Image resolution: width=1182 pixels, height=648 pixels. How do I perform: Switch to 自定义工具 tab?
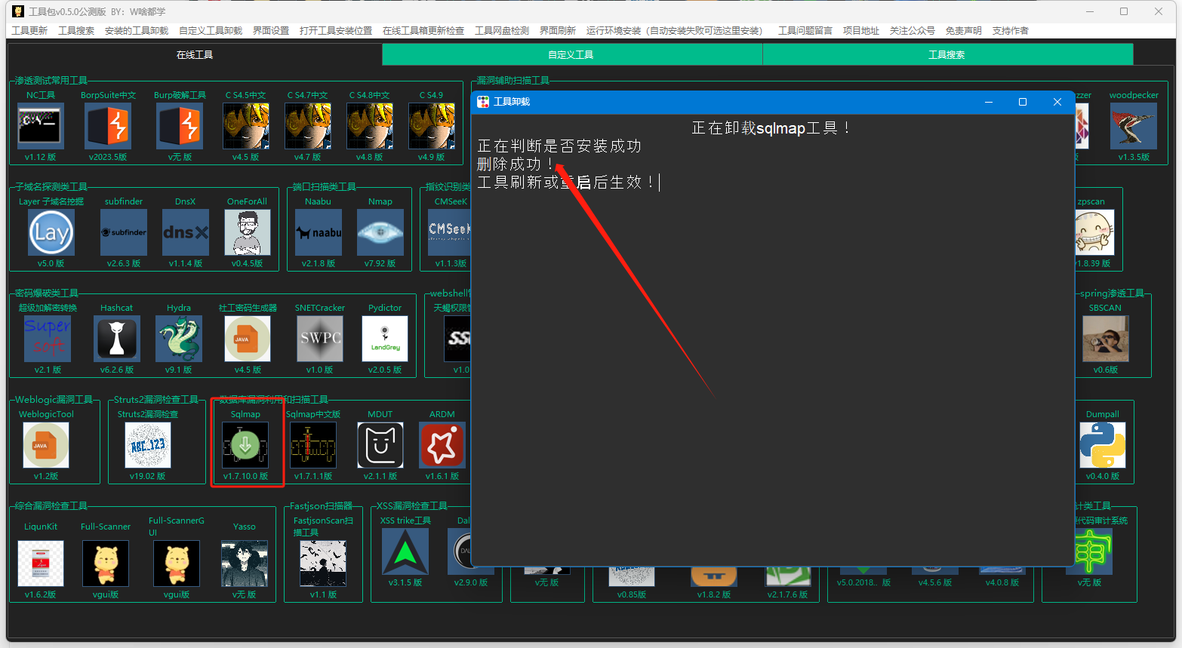tap(571, 54)
